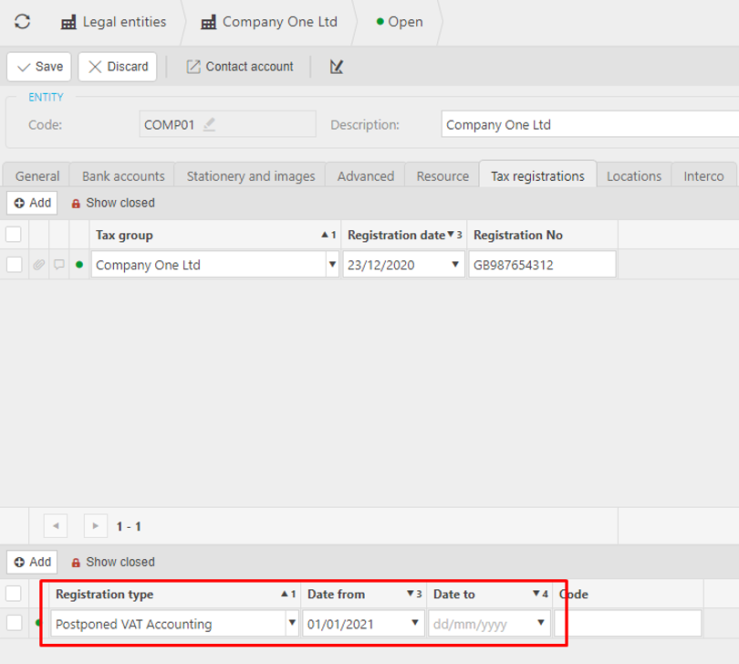Switch to the Bank accounts tab
739x664 pixels.
123,176
